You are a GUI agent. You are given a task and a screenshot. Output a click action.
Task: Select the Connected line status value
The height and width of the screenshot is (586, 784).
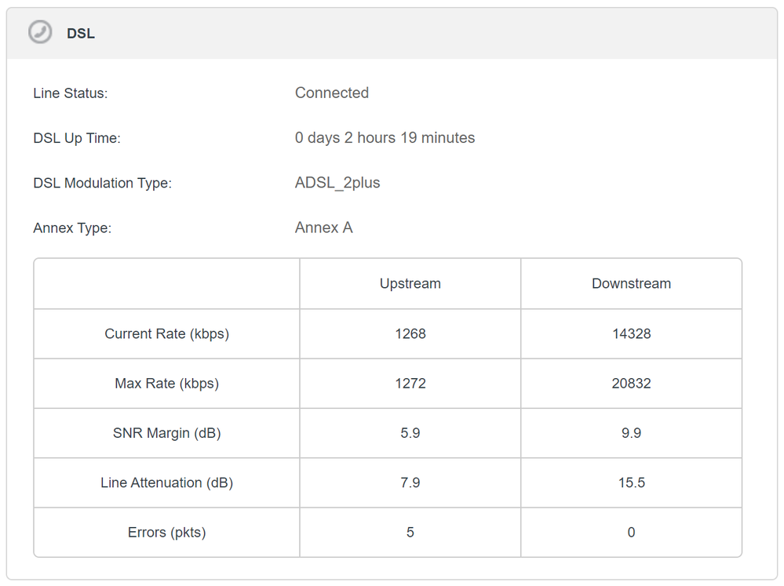point(331,93)
